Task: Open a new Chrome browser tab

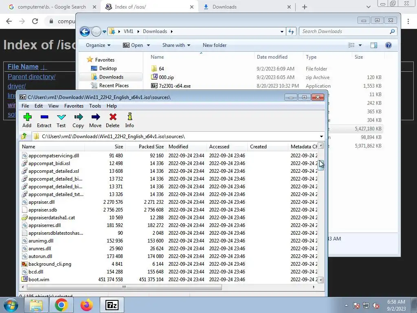Action: [x=305, y=7]
